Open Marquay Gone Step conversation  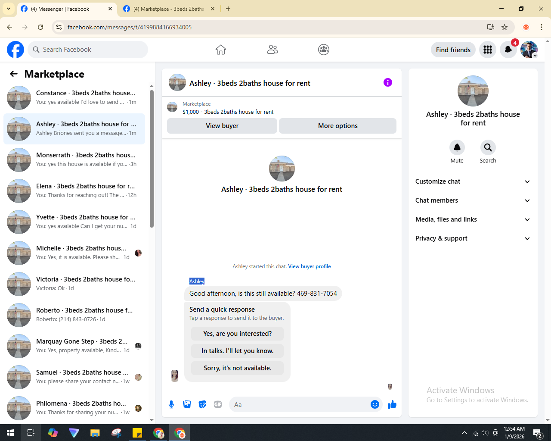click(74, 346)
